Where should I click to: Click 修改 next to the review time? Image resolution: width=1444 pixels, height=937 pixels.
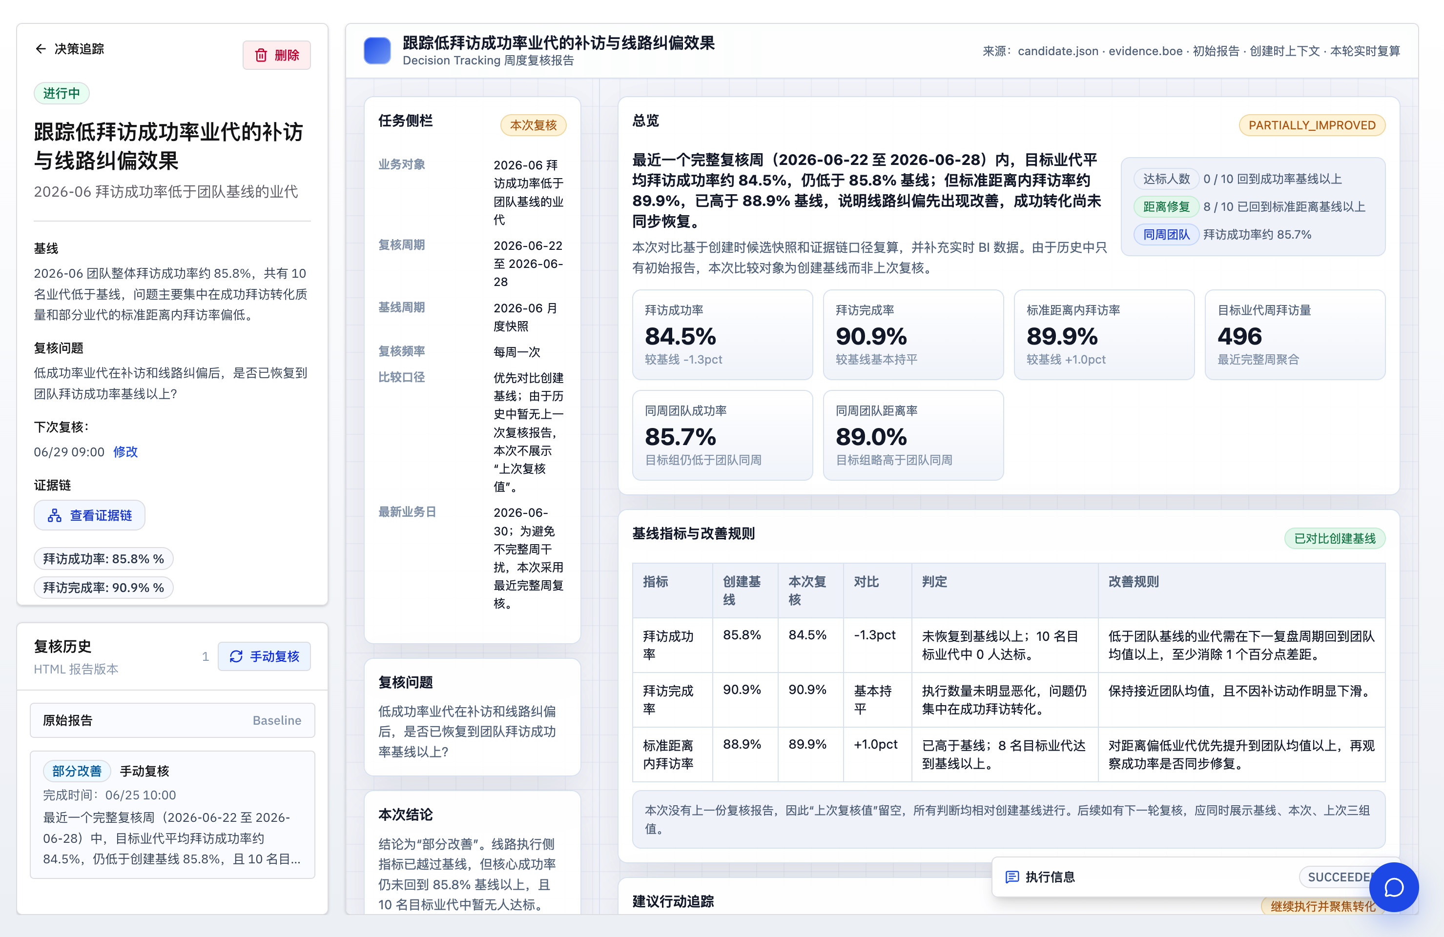[x=125, y=452]
